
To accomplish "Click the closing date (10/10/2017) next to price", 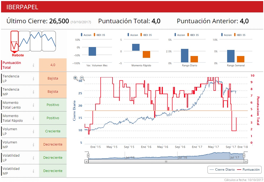I will point(81,22).
